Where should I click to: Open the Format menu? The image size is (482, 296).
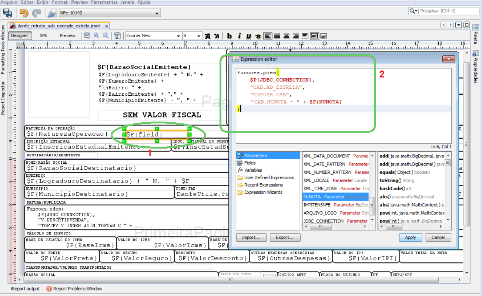pyautogui.click(x=60, y=2)
